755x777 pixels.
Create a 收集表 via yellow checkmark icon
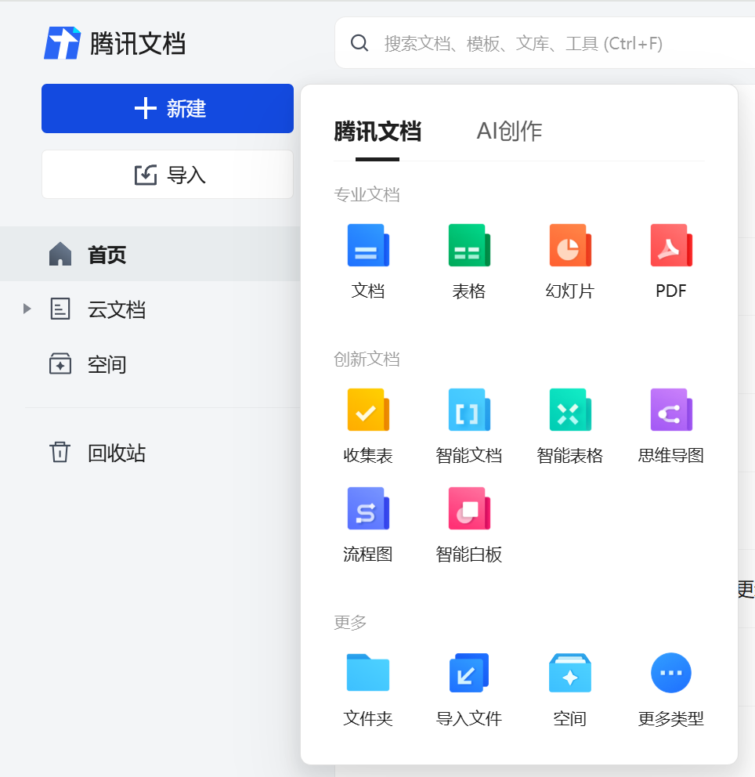coord(368,410)
